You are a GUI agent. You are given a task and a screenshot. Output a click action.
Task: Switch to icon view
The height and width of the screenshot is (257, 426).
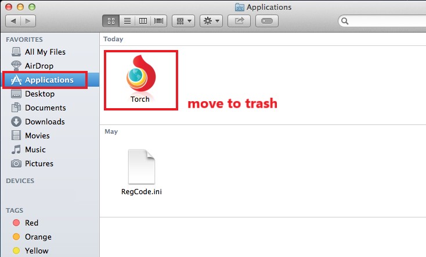coord(111,21)
